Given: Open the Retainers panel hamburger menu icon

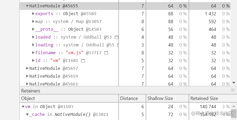Looking at the screenshot, I should point(233,90).
